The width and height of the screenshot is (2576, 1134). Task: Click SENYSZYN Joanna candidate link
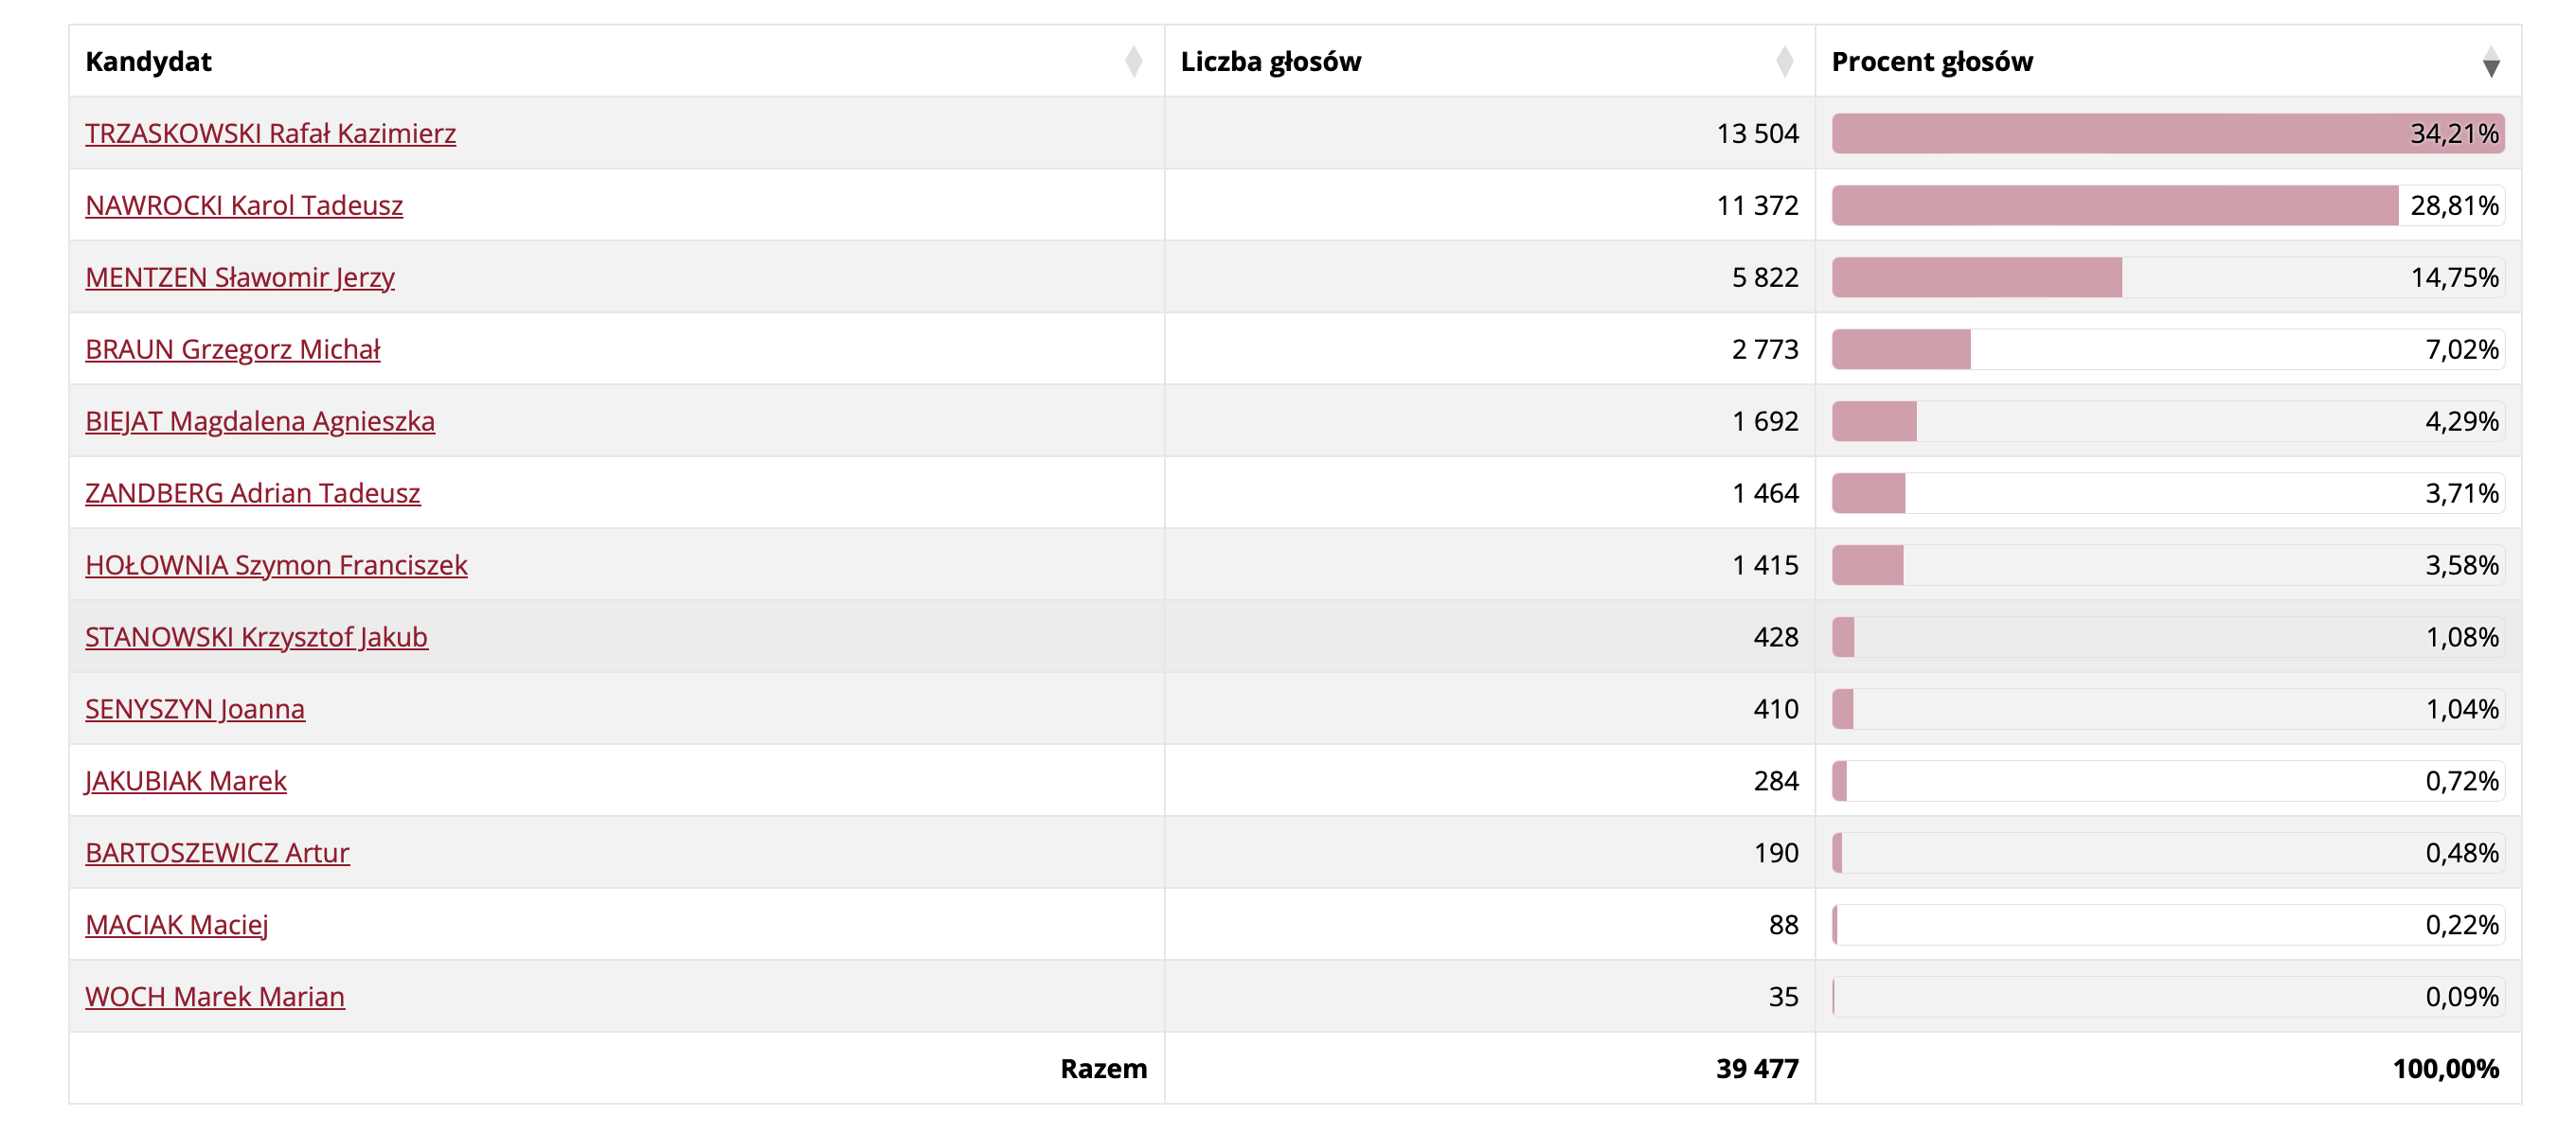(195, 709)
